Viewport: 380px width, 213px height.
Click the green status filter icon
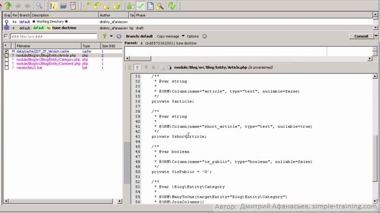pos(104,36)
